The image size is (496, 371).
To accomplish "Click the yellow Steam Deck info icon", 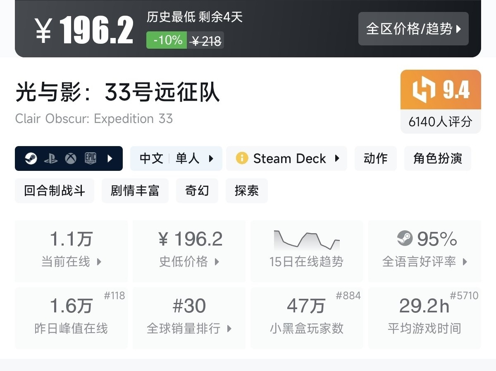I will pos(242,158).
